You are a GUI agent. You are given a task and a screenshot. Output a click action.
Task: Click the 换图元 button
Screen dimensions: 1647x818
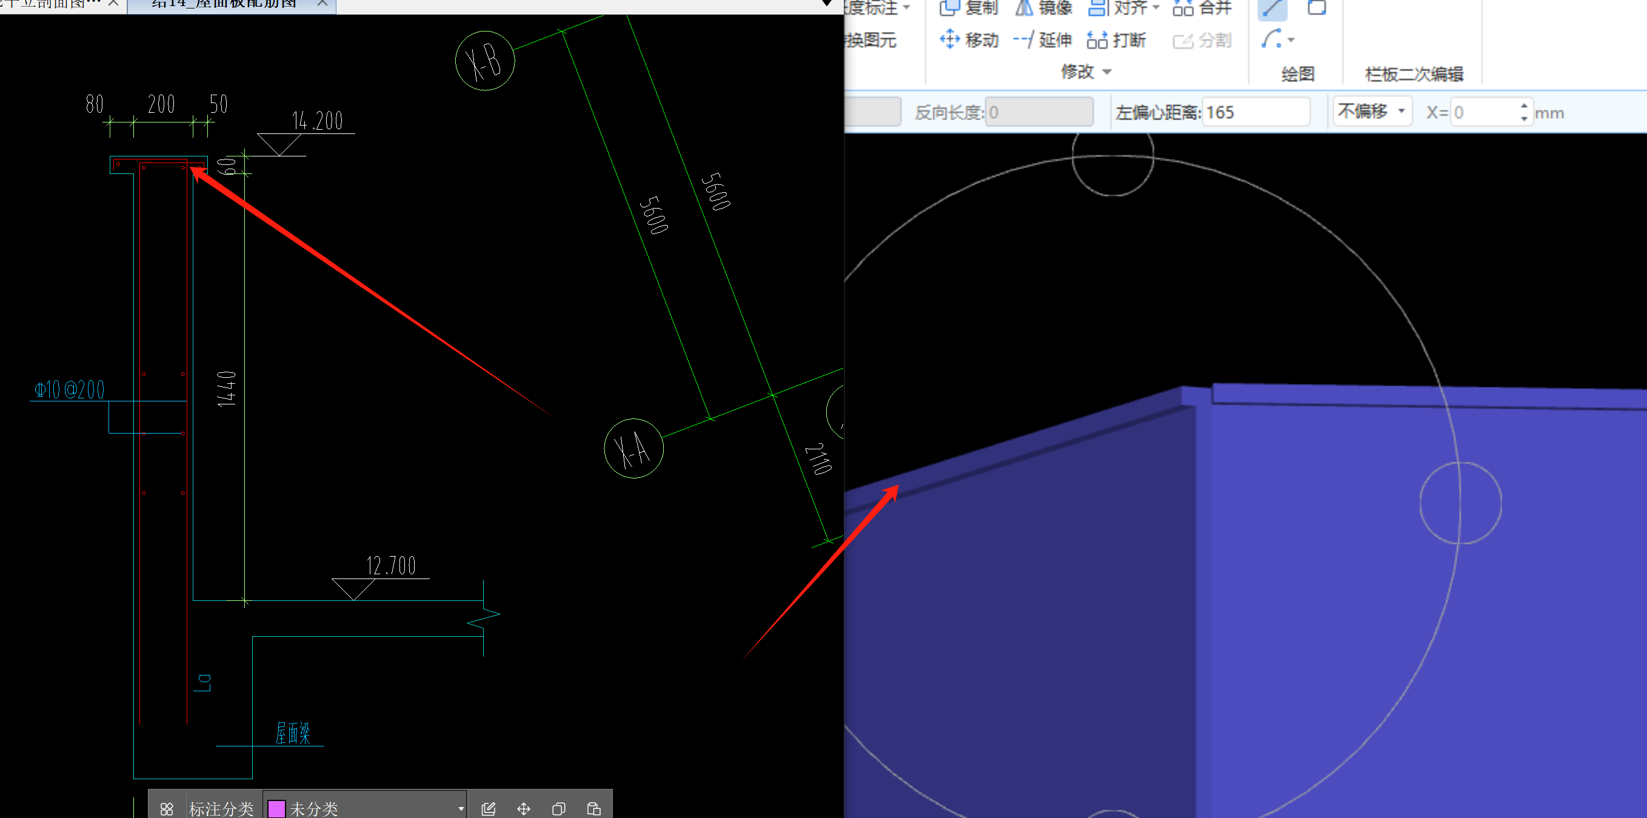[872, 40]
